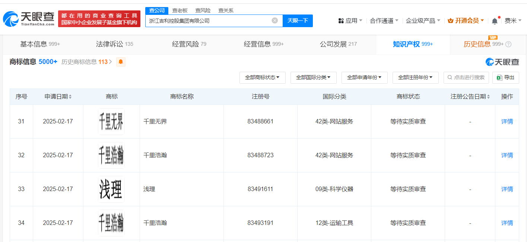Open 详情 link for registration 83488661
Viewport: 527px width, 242px height.
tap(507, 122)
